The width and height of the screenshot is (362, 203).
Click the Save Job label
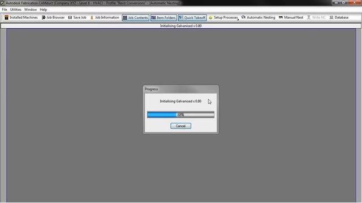click(80, 17)
